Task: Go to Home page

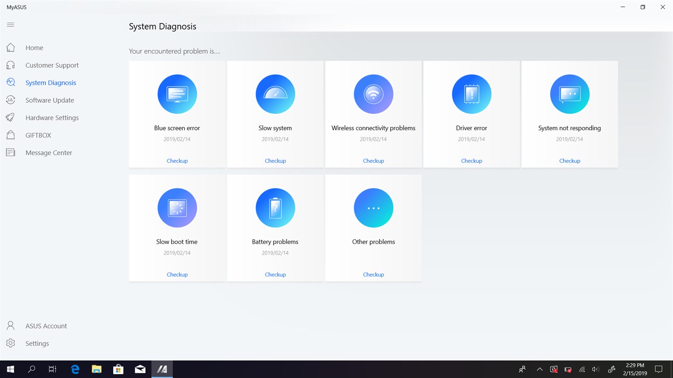Action: pos(34,48)
